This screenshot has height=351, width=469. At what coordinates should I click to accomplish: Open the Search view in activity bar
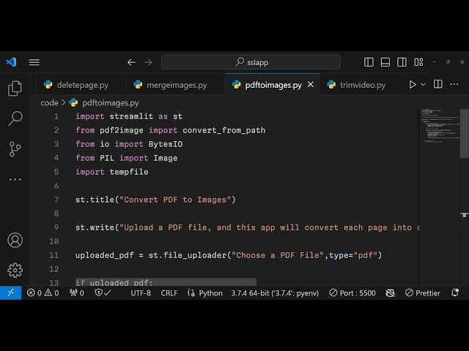[15, 118]
